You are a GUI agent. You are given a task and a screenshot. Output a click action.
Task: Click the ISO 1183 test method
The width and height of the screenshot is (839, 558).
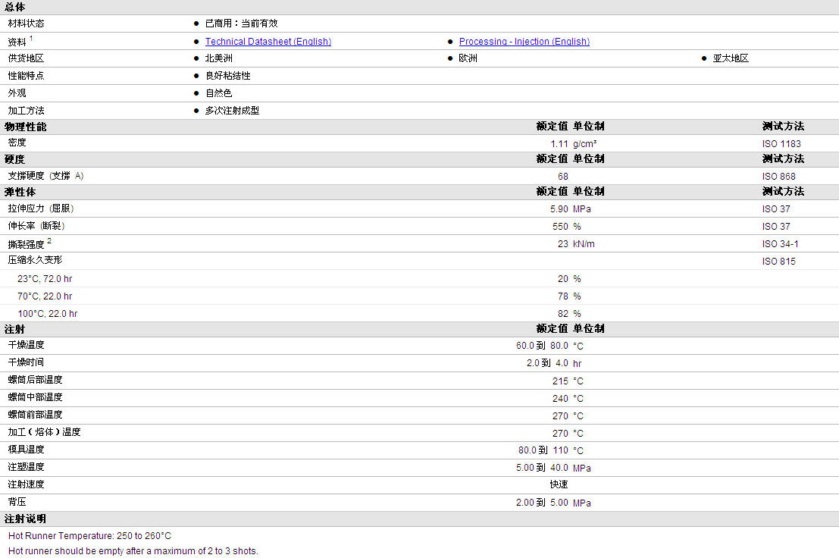(x=781, y=144)
